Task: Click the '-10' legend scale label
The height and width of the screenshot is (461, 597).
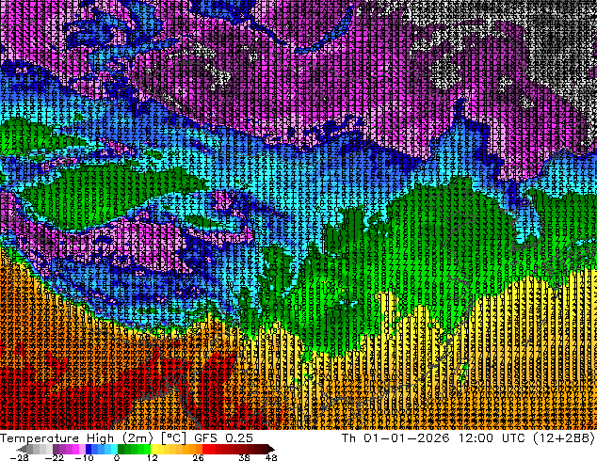Action: [84, 457]
